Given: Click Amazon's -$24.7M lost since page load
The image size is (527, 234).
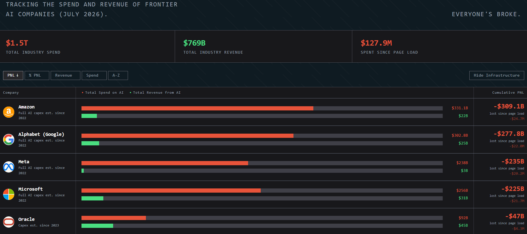Looking at the screenshot, I should (x=517, y=119).
